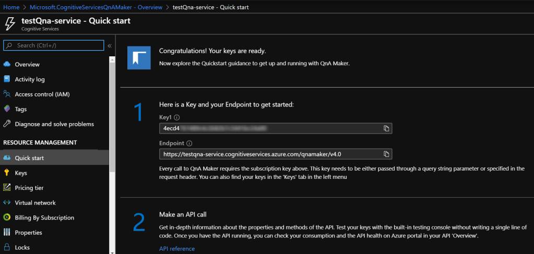The width and height of the screenshot is (534, 254).
Task: Open Properties in the sidebar
Action: pos(29,233)
